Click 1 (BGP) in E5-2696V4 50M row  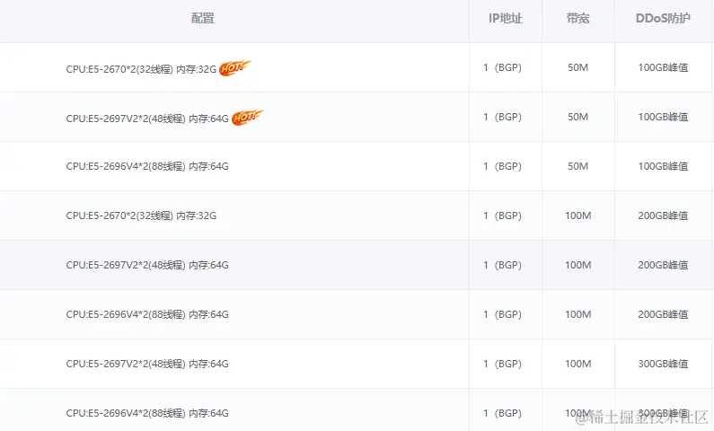point(502,166)
